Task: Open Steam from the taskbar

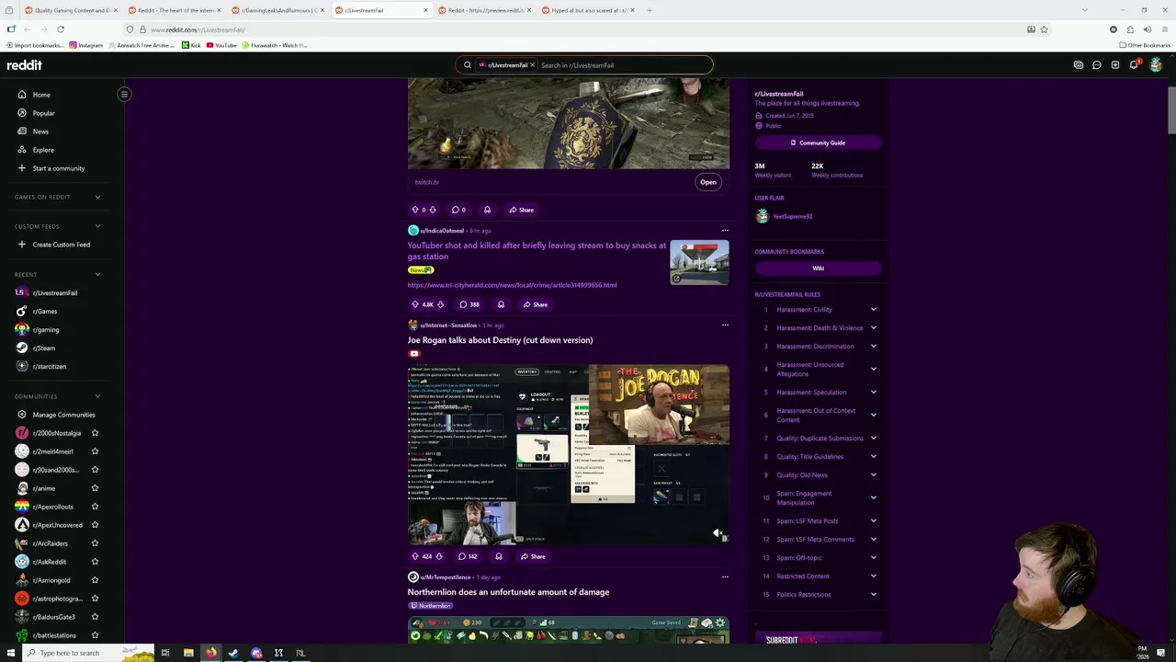Action: point(233,653)
